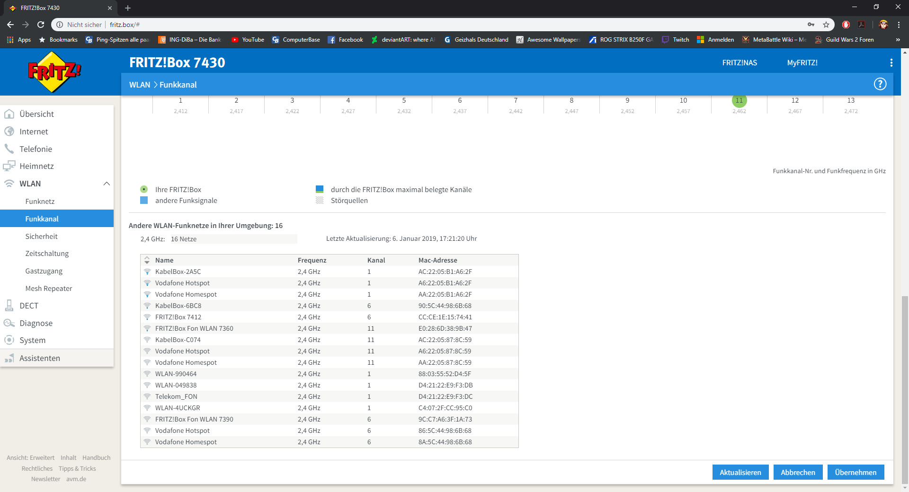The width and height of the screenshot is (909, 492).
Task: Open Funkkanal submenu item
Action: click(57, 219)
